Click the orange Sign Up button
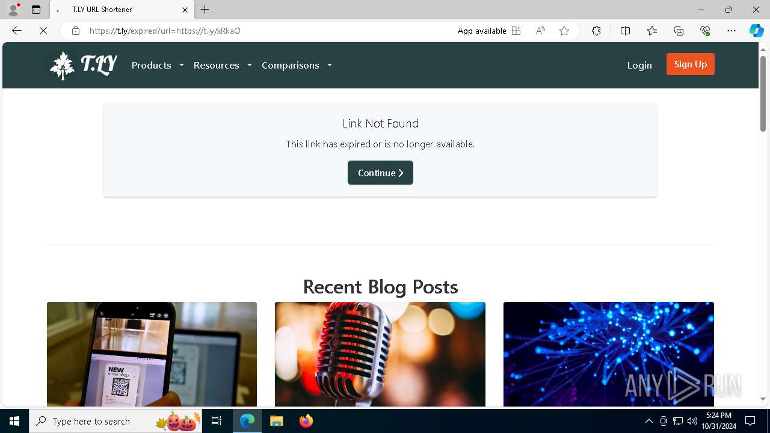The image size is (770, 433). click(691, 64)
